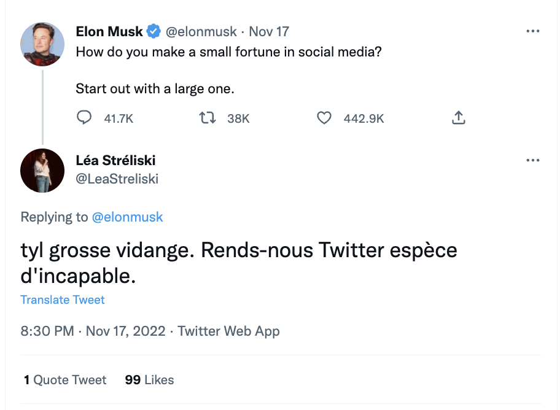Click the Léa Stréliski display name
The image size is (560, 410).
115,160
